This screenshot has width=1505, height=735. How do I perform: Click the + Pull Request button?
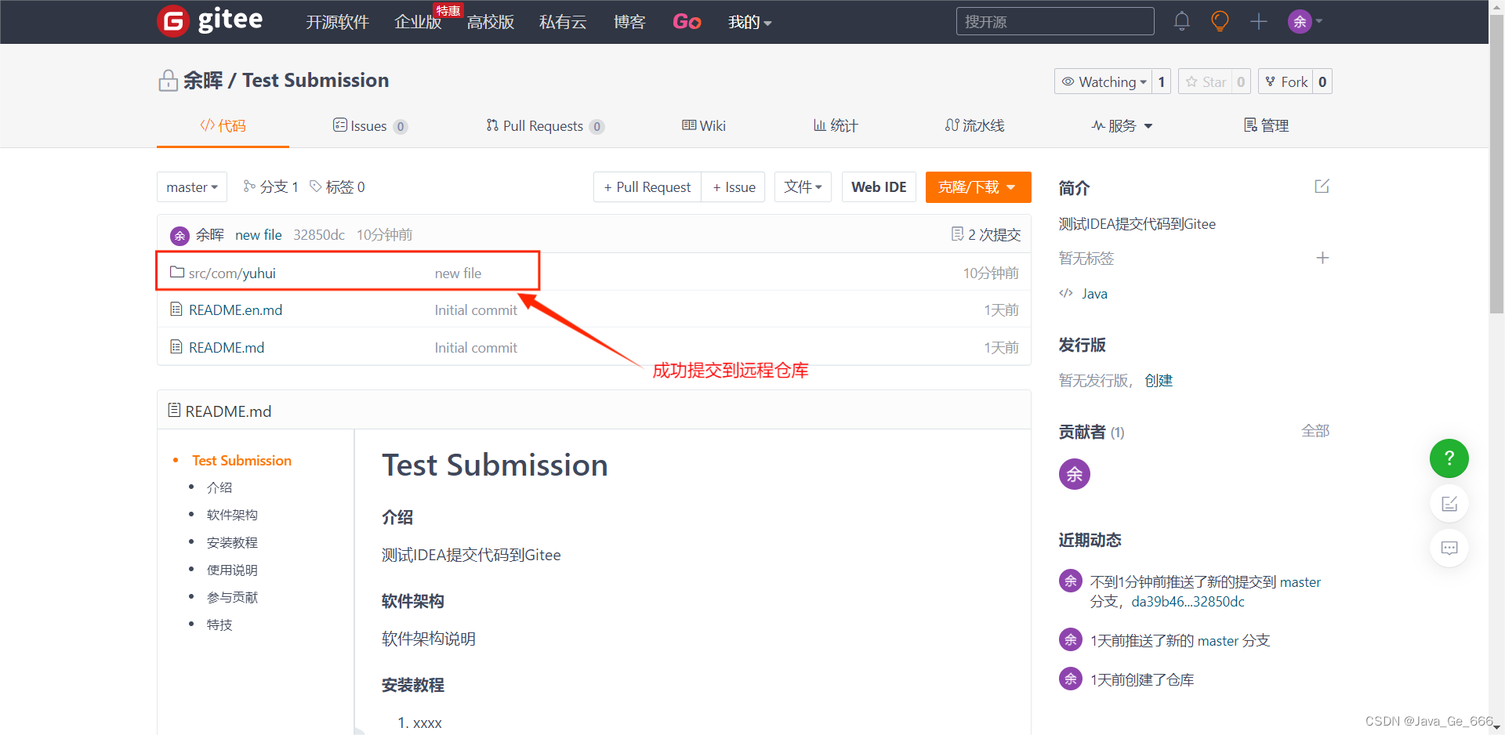click(x=647, y=187)
